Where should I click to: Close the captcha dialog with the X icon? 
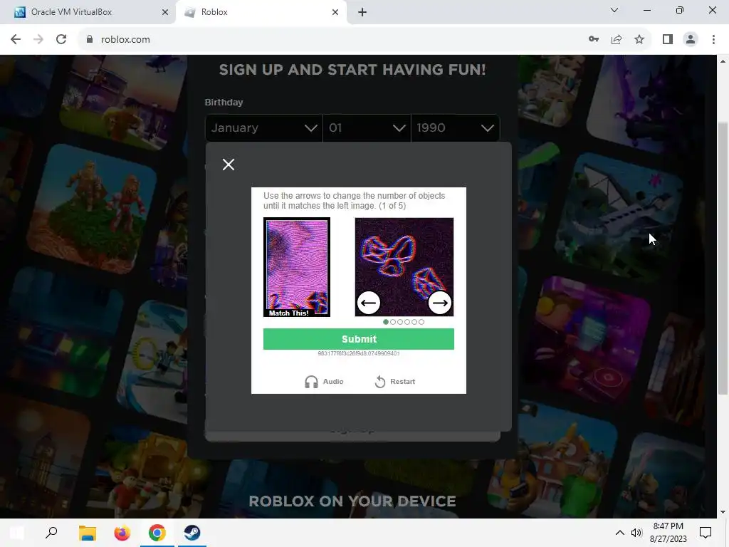click(x=229, y=165)
